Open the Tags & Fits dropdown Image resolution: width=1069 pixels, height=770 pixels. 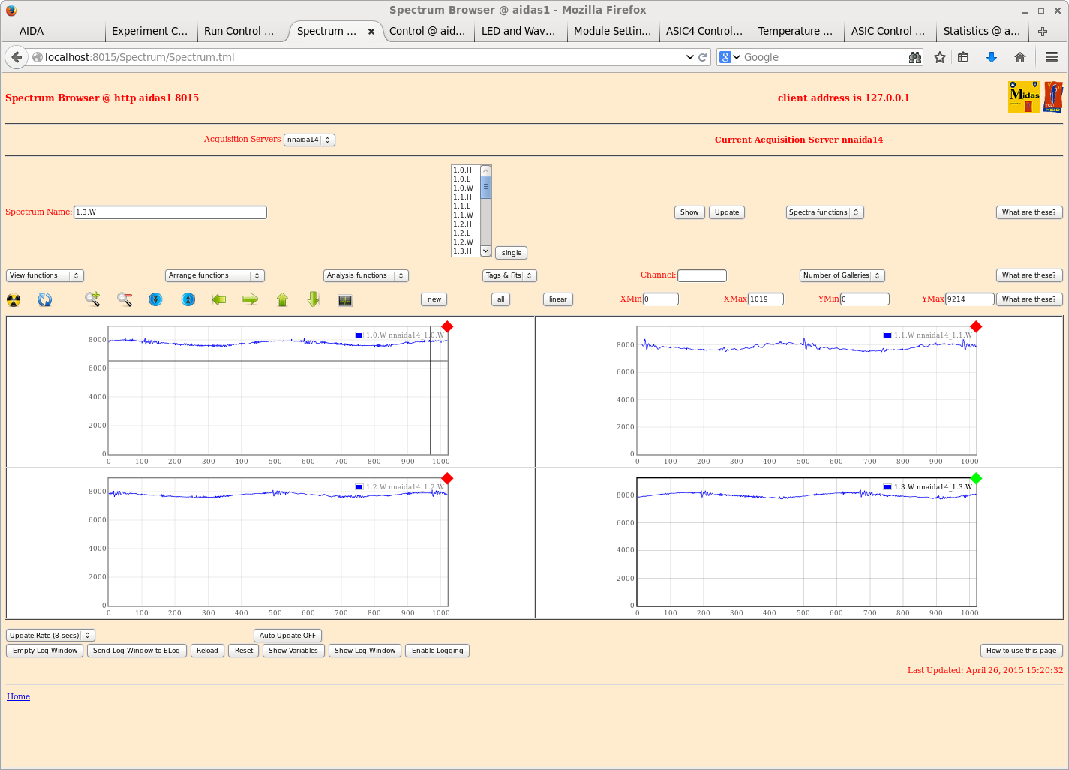point(510,275)
